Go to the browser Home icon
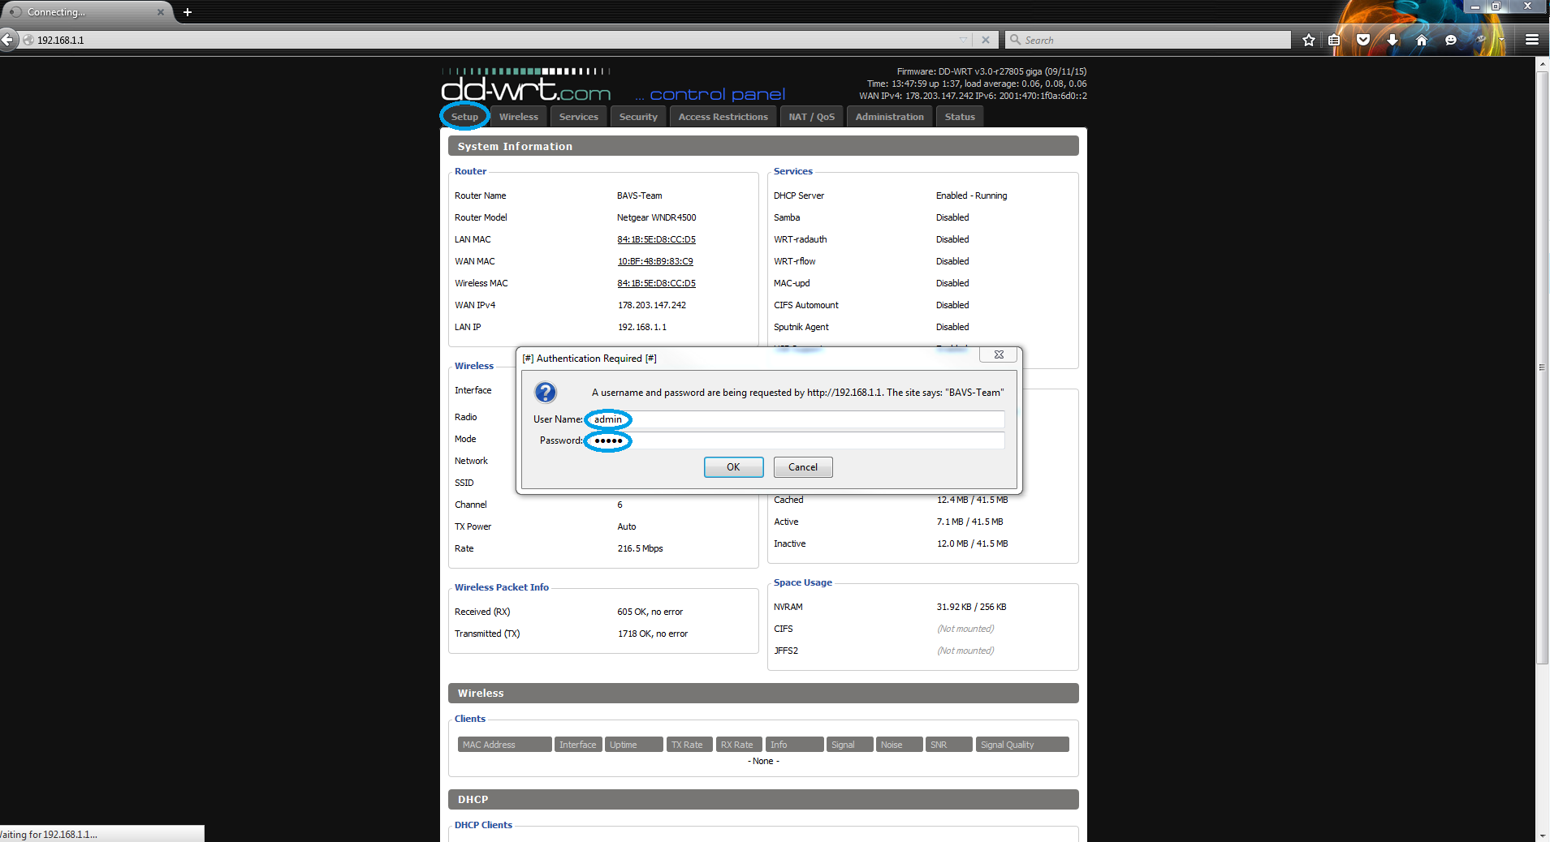 click(x=1422, y=40)
